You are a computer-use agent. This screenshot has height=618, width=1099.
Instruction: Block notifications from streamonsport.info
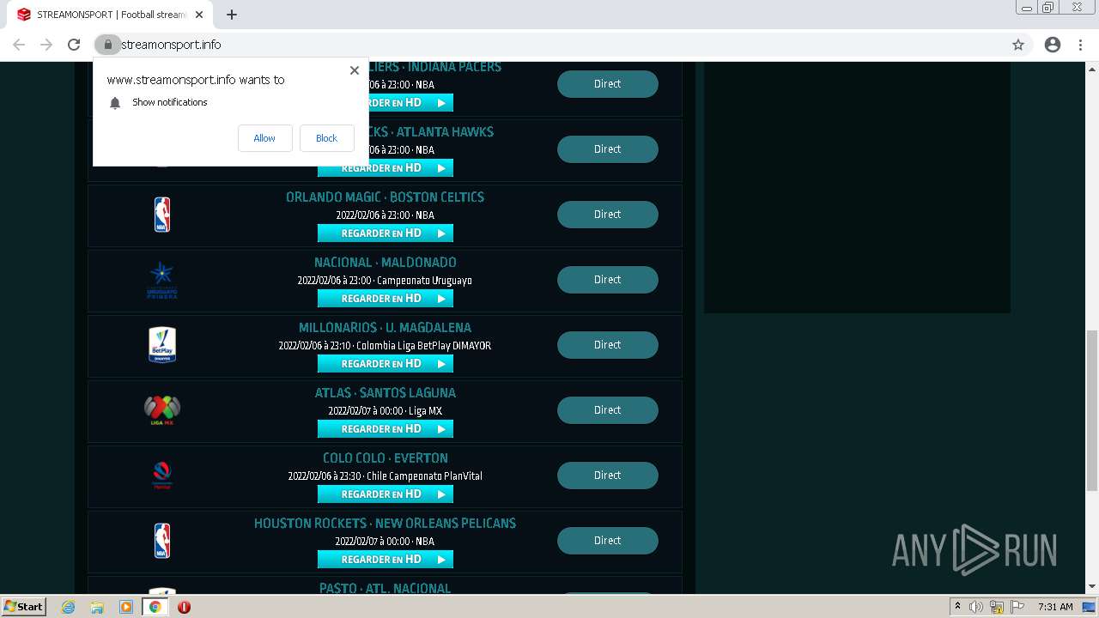click(326, 138)
